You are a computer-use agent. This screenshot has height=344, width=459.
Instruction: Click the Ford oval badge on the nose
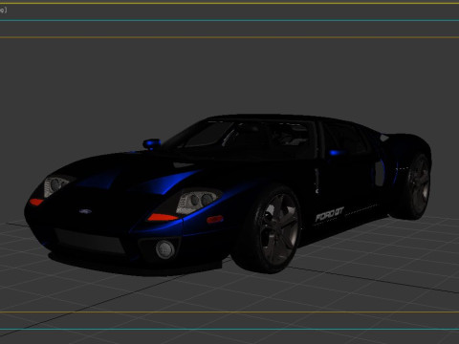(x=85, y=211)
